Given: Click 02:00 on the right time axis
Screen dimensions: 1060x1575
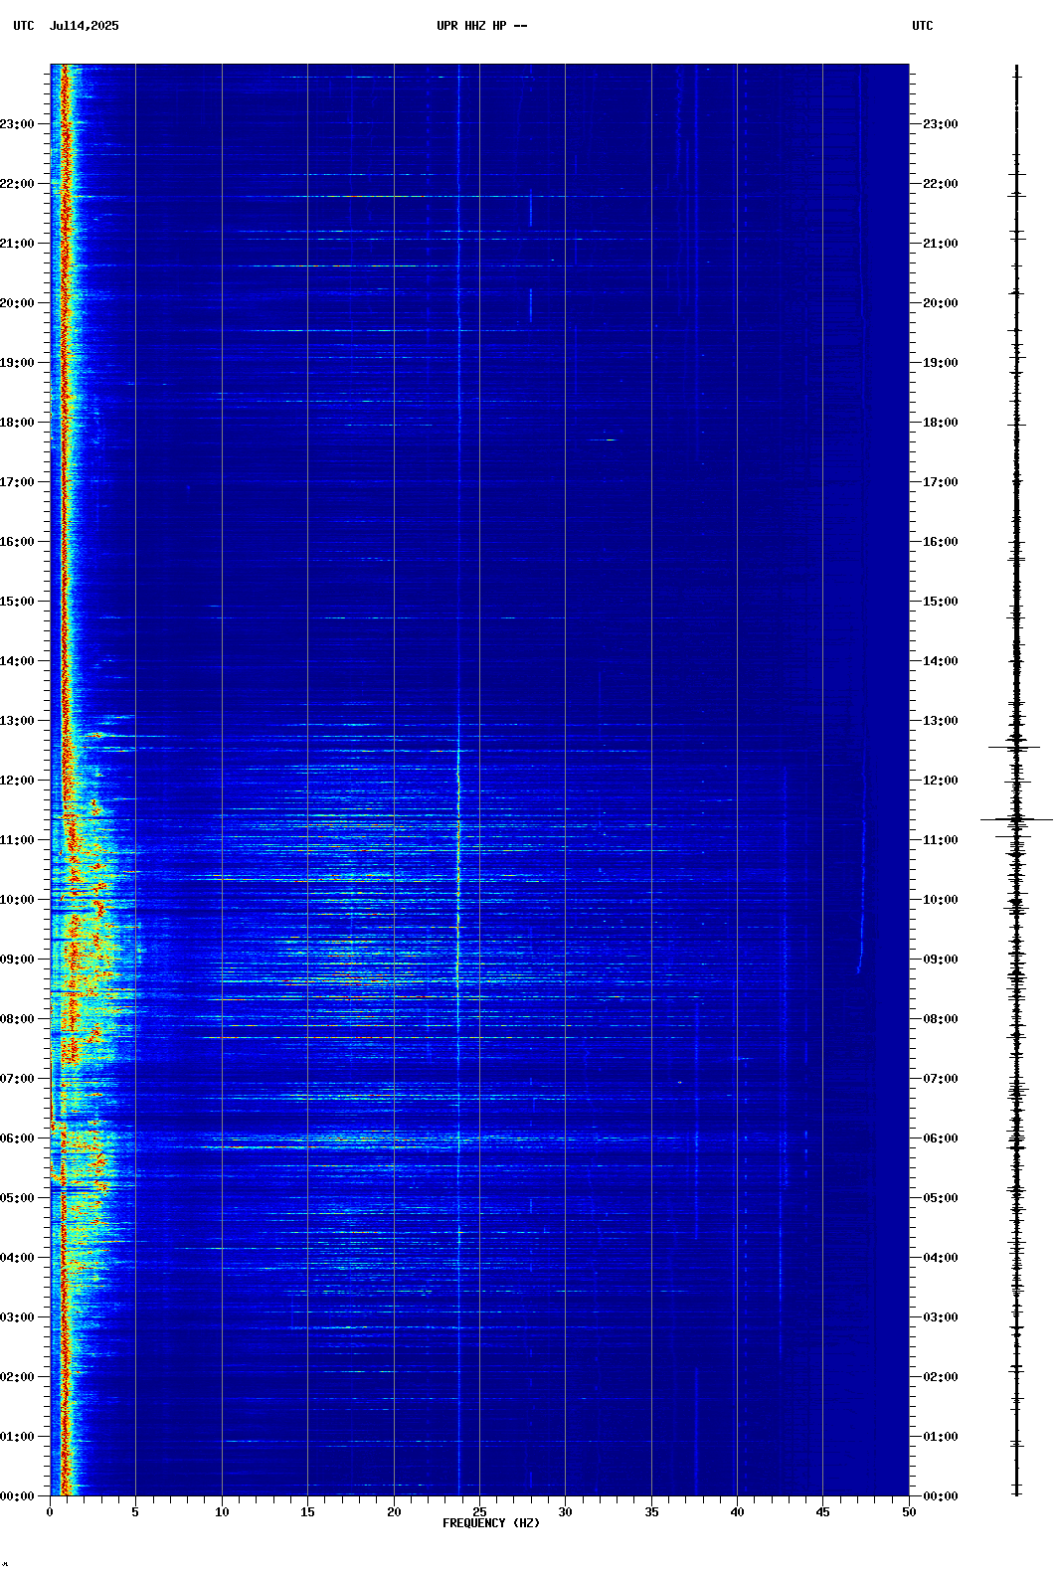Looking at the screenshot, I should (941, 1377).
